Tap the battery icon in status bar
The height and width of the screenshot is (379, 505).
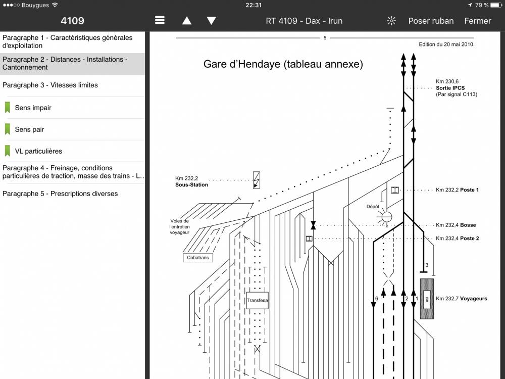(x=496, y=5)
